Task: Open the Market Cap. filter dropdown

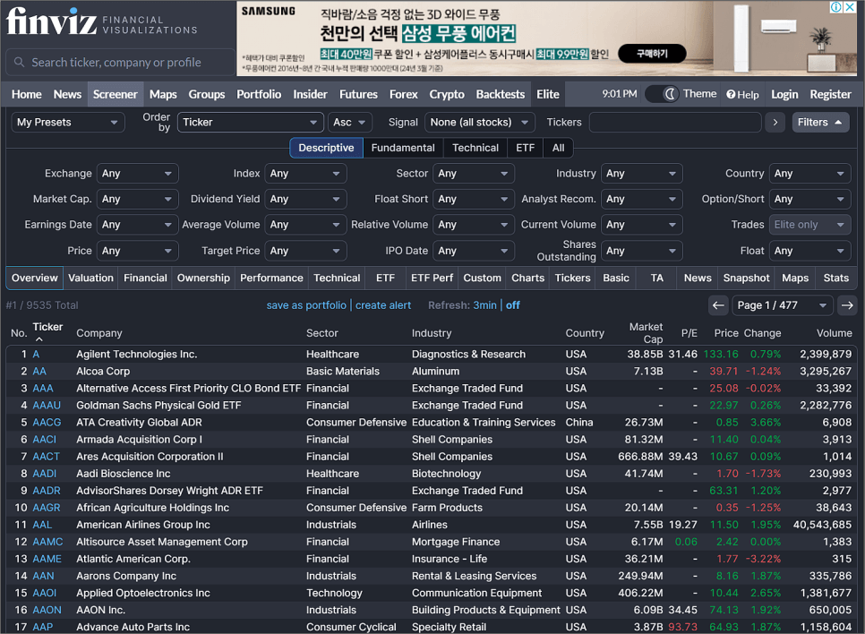Action: (137, 199)
